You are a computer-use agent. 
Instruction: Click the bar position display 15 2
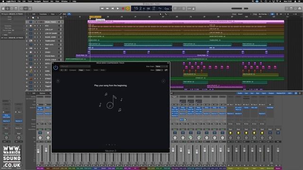(x=138, y=8)
